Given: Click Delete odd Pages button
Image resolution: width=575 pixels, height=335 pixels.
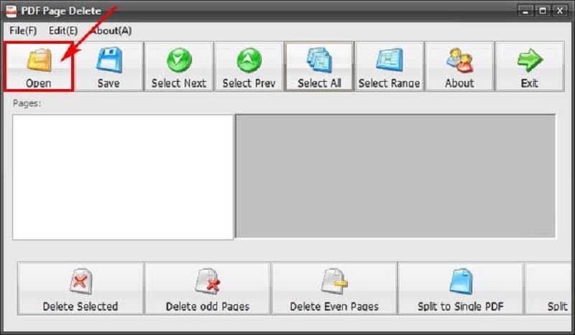Looking at the screenshot, I should pyautogui.click(x=208, y=288).
